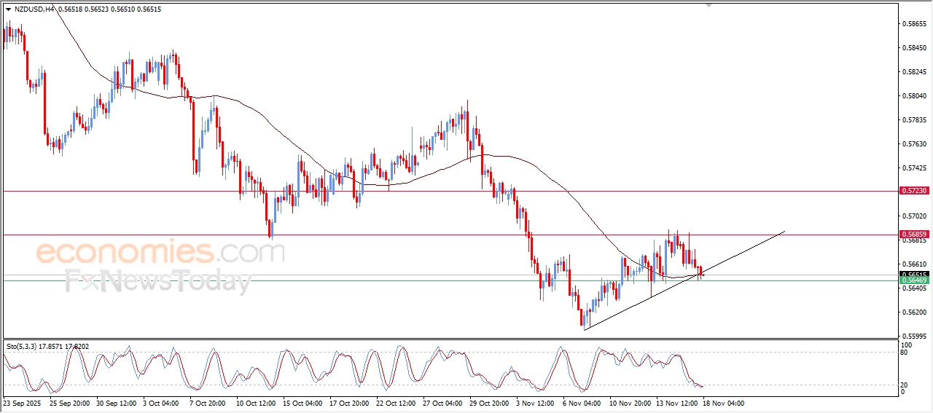Click the 10 Oct 12:00 date label
Screen dimensions: 933x413
[255, 403]
